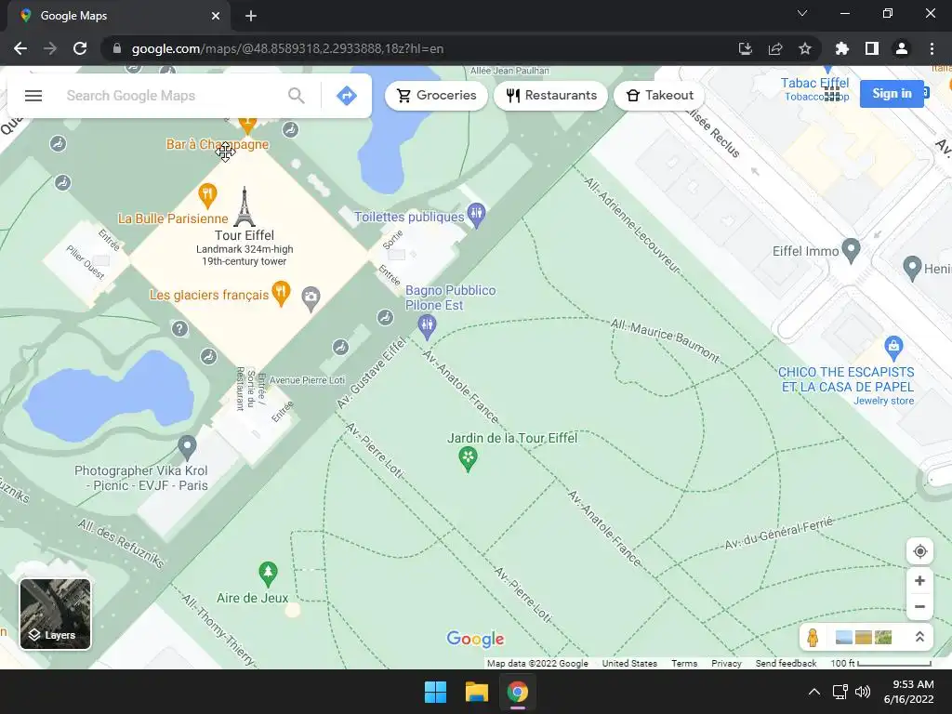Open street-level imagery thumbnails
The height and width of the screenshot is (714, 952).
tap(864, 637)
